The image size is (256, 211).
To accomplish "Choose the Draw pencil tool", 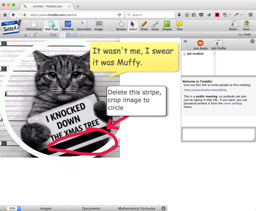I will 144,26.
